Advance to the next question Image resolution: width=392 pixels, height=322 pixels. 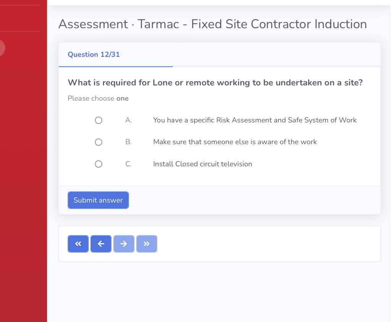coord(124,243)
